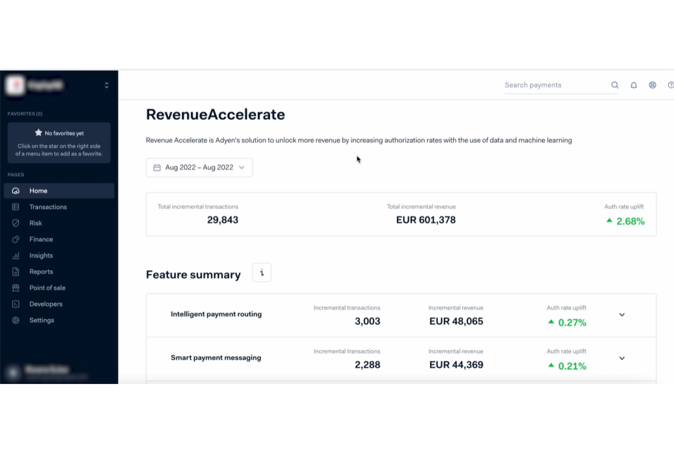The image size is (674, 449).
Task: Open Insights page
Action: click(59, 256)
